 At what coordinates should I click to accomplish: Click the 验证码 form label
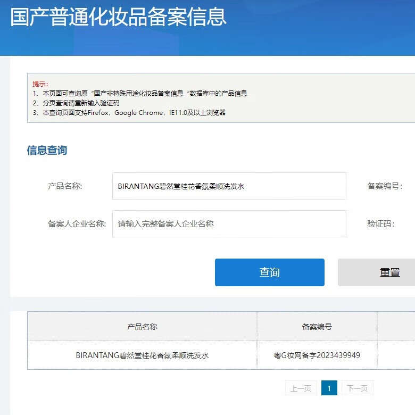pos(381,224)
